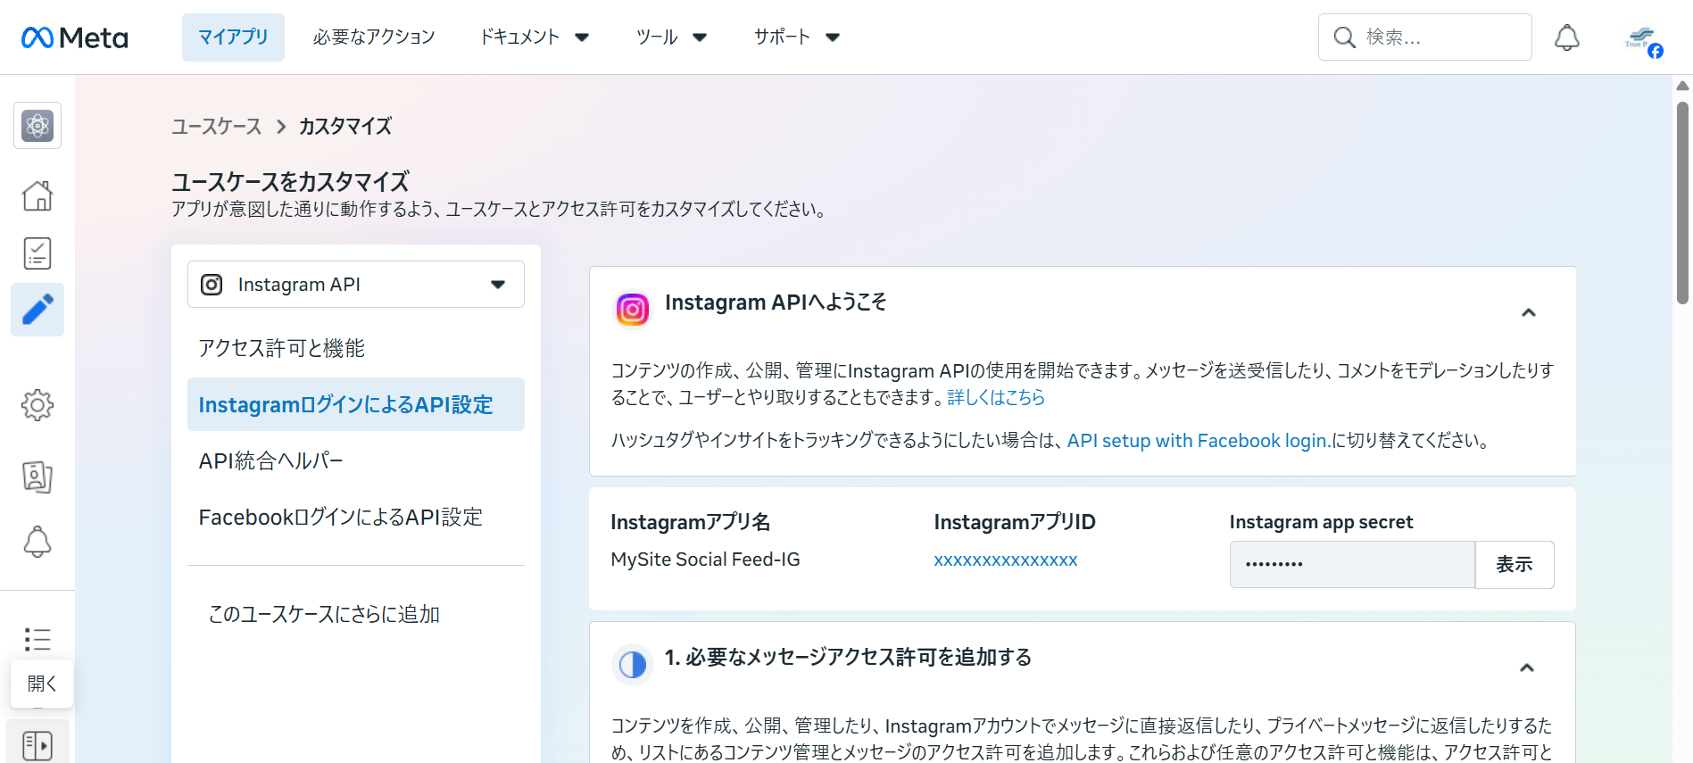Open the app roles badge icon

37,477
